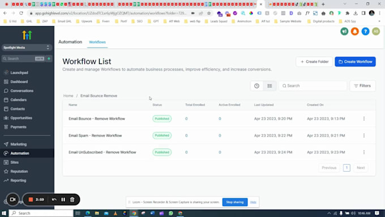Switch to the list view icon
Image resolution: width=385 pixels, height=217 pixels.
point(269,86)
